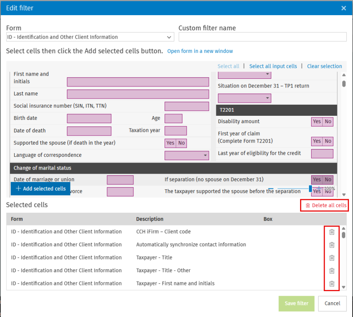Remove the Taxpayer - Title - Other row
353x317 pixels.
point(332,271)
